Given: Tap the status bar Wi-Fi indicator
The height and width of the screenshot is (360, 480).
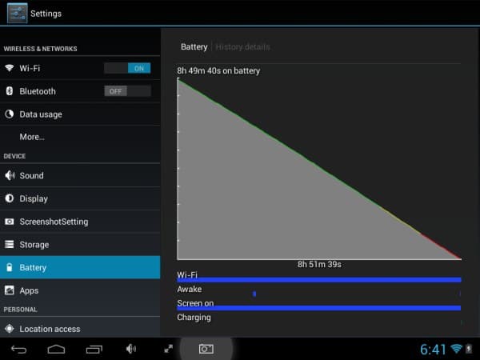Looking at the screenshot, I should [456, 348].
